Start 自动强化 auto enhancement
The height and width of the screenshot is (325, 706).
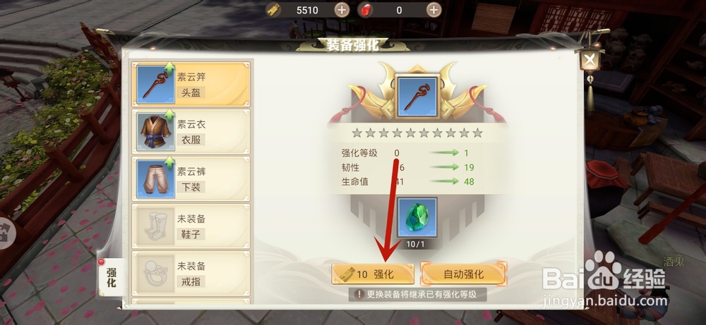pyautogui.click(x=463, y=274)
